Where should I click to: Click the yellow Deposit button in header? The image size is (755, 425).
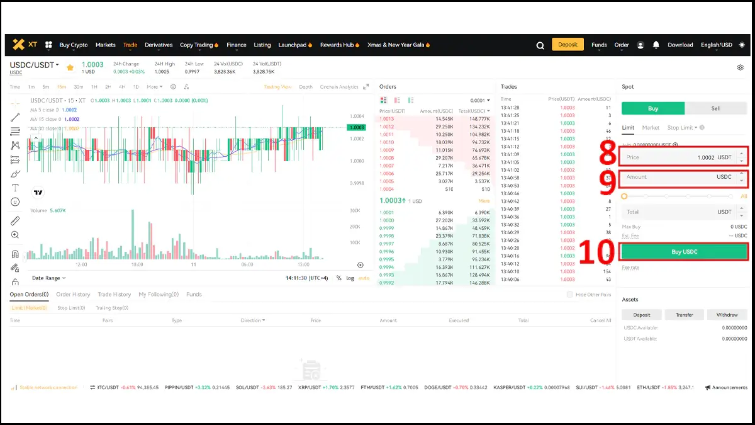[x=568, y=45]
